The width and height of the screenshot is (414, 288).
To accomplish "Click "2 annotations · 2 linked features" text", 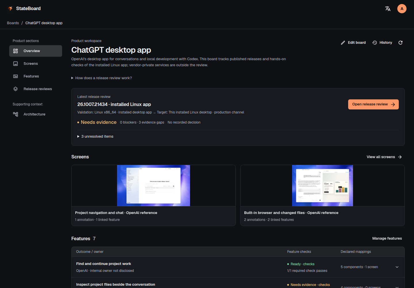I will pyautogui.click(x=269, y=220).
